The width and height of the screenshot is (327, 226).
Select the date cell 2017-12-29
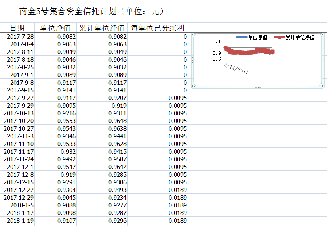[19, 198]
